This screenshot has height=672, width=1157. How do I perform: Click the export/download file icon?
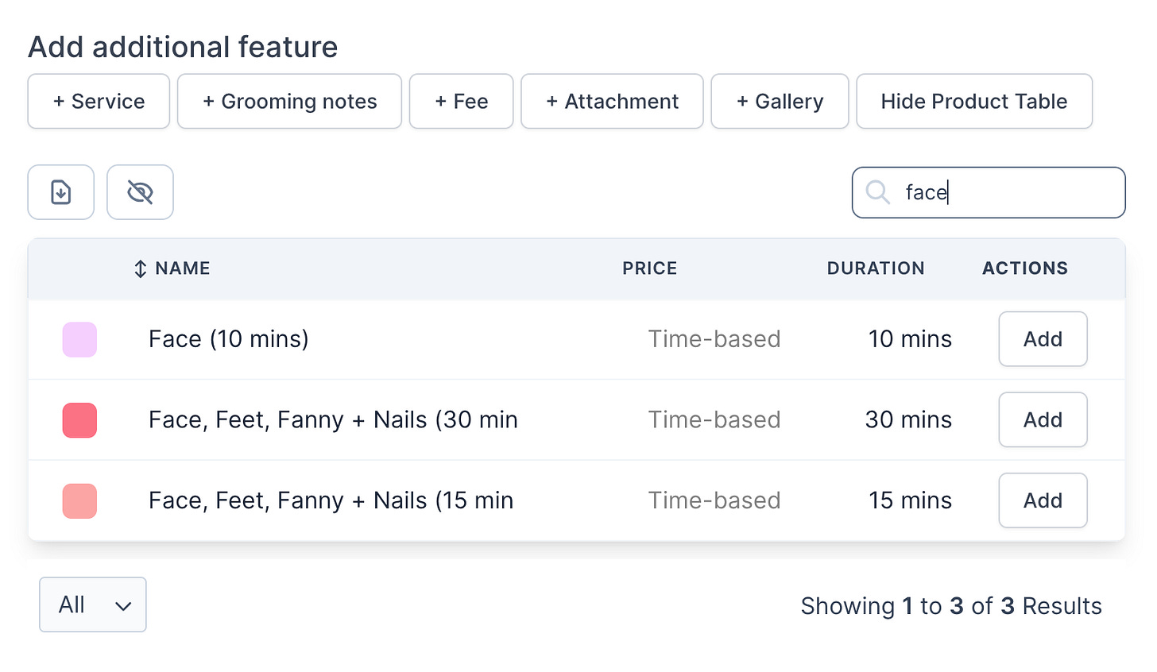coord(61,192)
